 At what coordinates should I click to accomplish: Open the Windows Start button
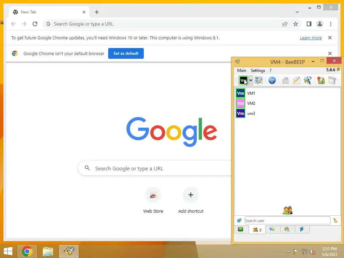coord(8,251)
